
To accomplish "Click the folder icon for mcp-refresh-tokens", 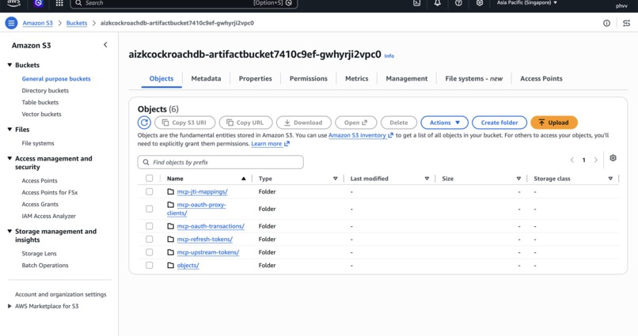I will click(170, 239).
